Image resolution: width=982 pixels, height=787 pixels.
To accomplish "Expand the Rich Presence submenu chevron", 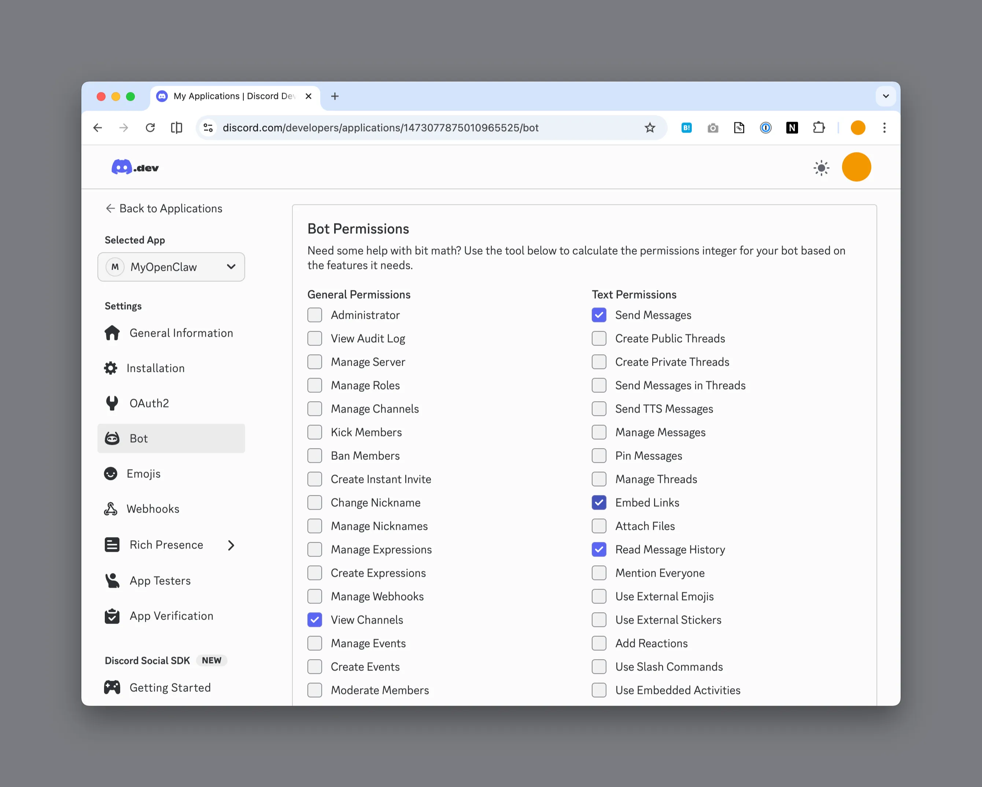I will [231, 545].
